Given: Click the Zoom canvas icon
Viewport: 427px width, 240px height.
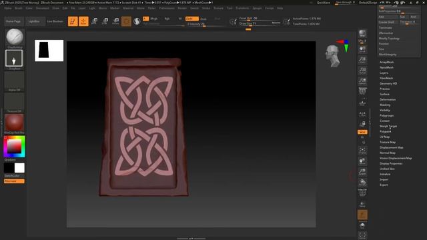Looking at the screenshot, I should click(x=362, y=60).
